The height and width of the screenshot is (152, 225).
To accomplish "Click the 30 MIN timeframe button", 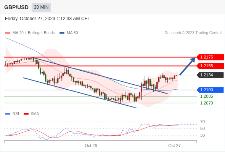I will [x=41, y=7].
